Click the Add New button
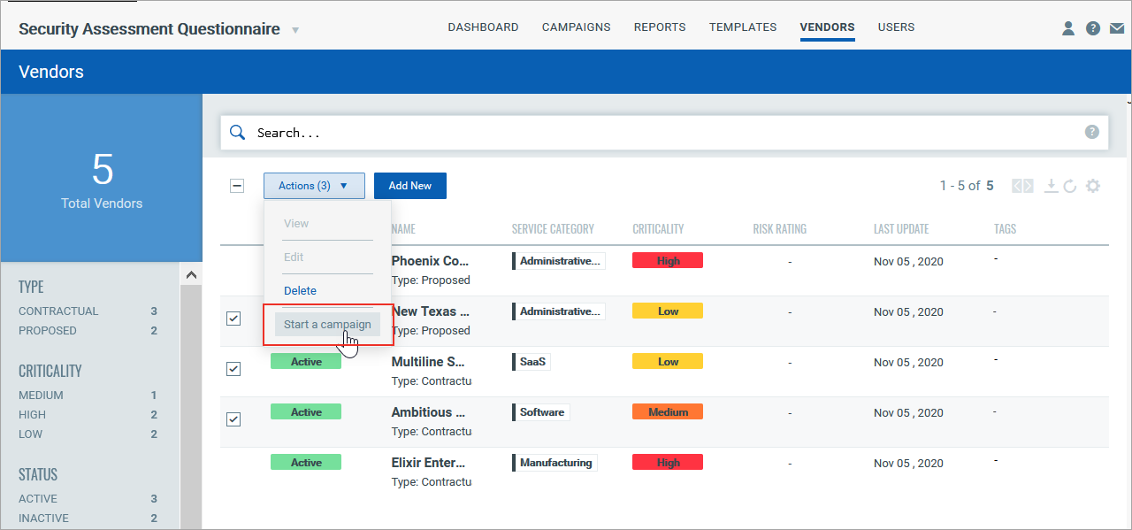This screenshot has height=530, width=1132. pos(409,186)
